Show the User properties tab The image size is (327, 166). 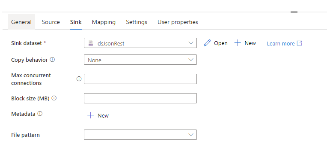pyautogui.click(x=178, y=22)
